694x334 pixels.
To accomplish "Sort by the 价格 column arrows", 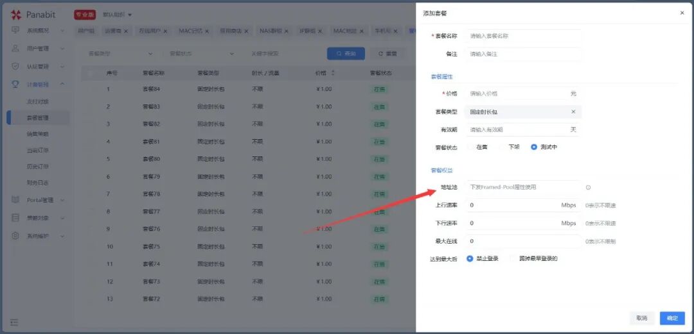I will tap(333, 72).
